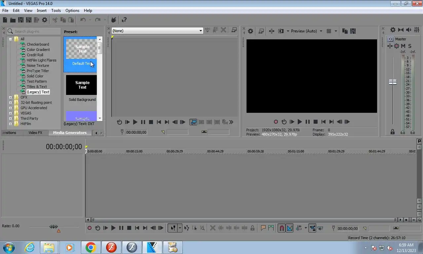Activate the What's This help cursor
This screenshot has height=254, width=423.
(124, 20)
